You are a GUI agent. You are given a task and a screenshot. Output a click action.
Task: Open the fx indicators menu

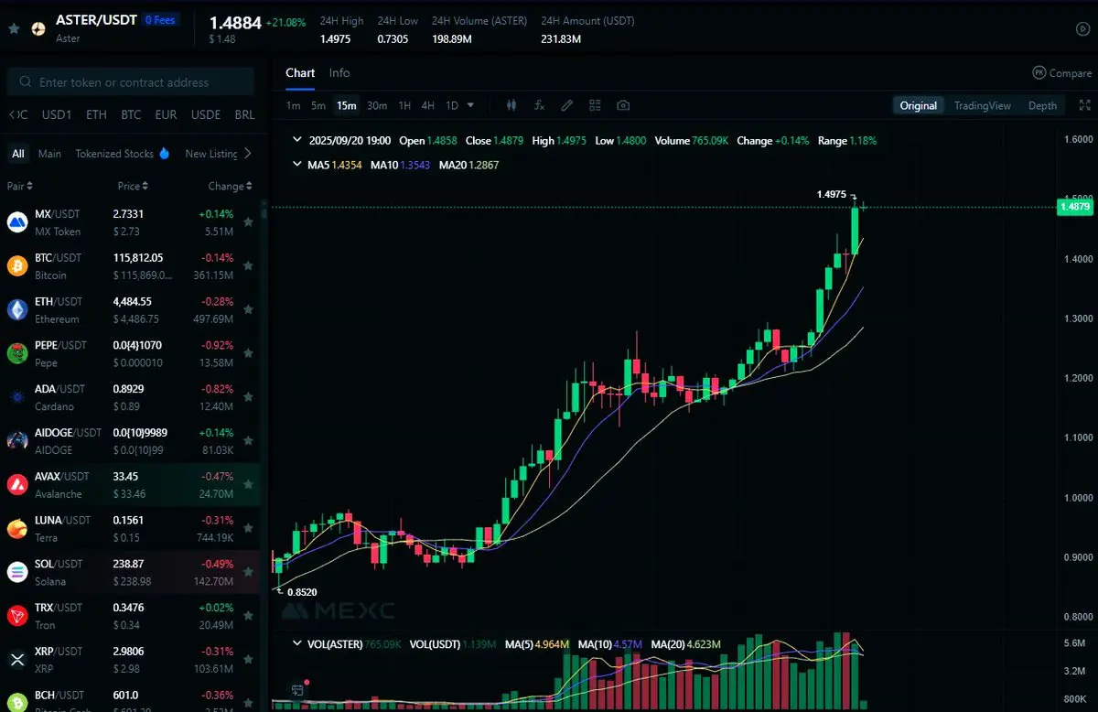click(x=539, y=105)
